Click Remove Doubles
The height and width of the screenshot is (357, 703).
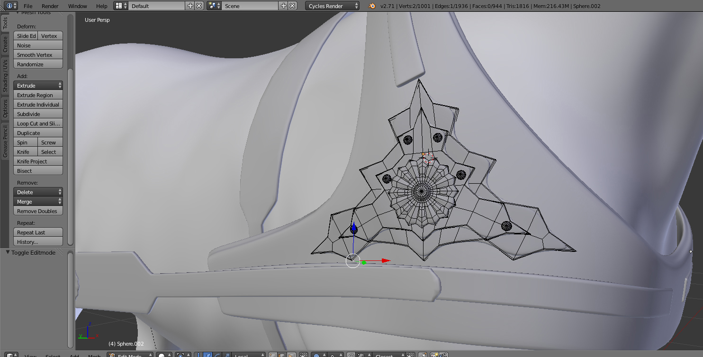coord(38,211)
